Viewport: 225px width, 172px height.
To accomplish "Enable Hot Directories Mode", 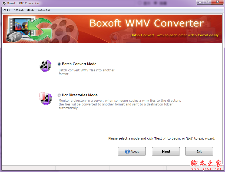I will [x=59, y=95].
